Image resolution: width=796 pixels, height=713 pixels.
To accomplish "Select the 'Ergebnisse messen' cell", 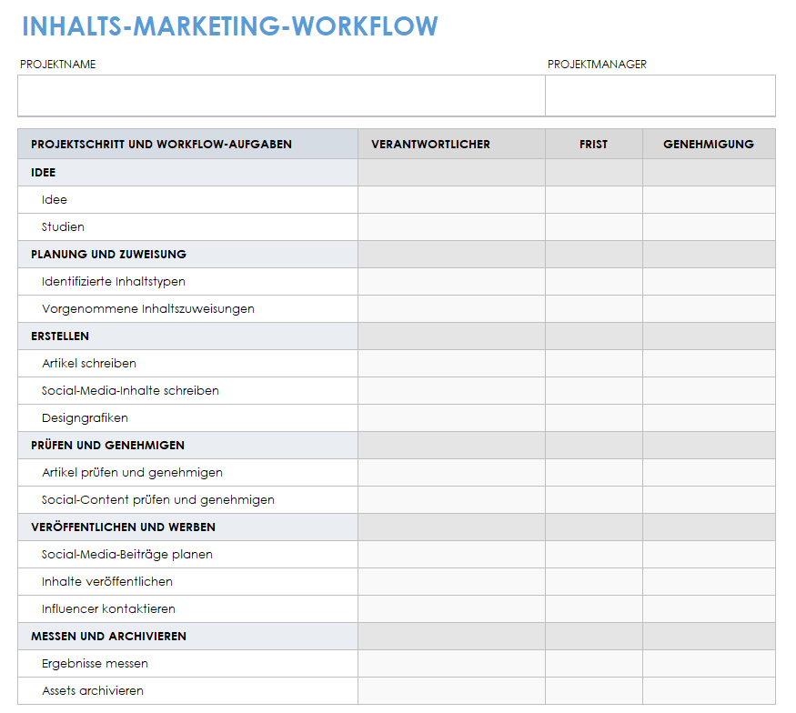I will click(x=187, y=664).
